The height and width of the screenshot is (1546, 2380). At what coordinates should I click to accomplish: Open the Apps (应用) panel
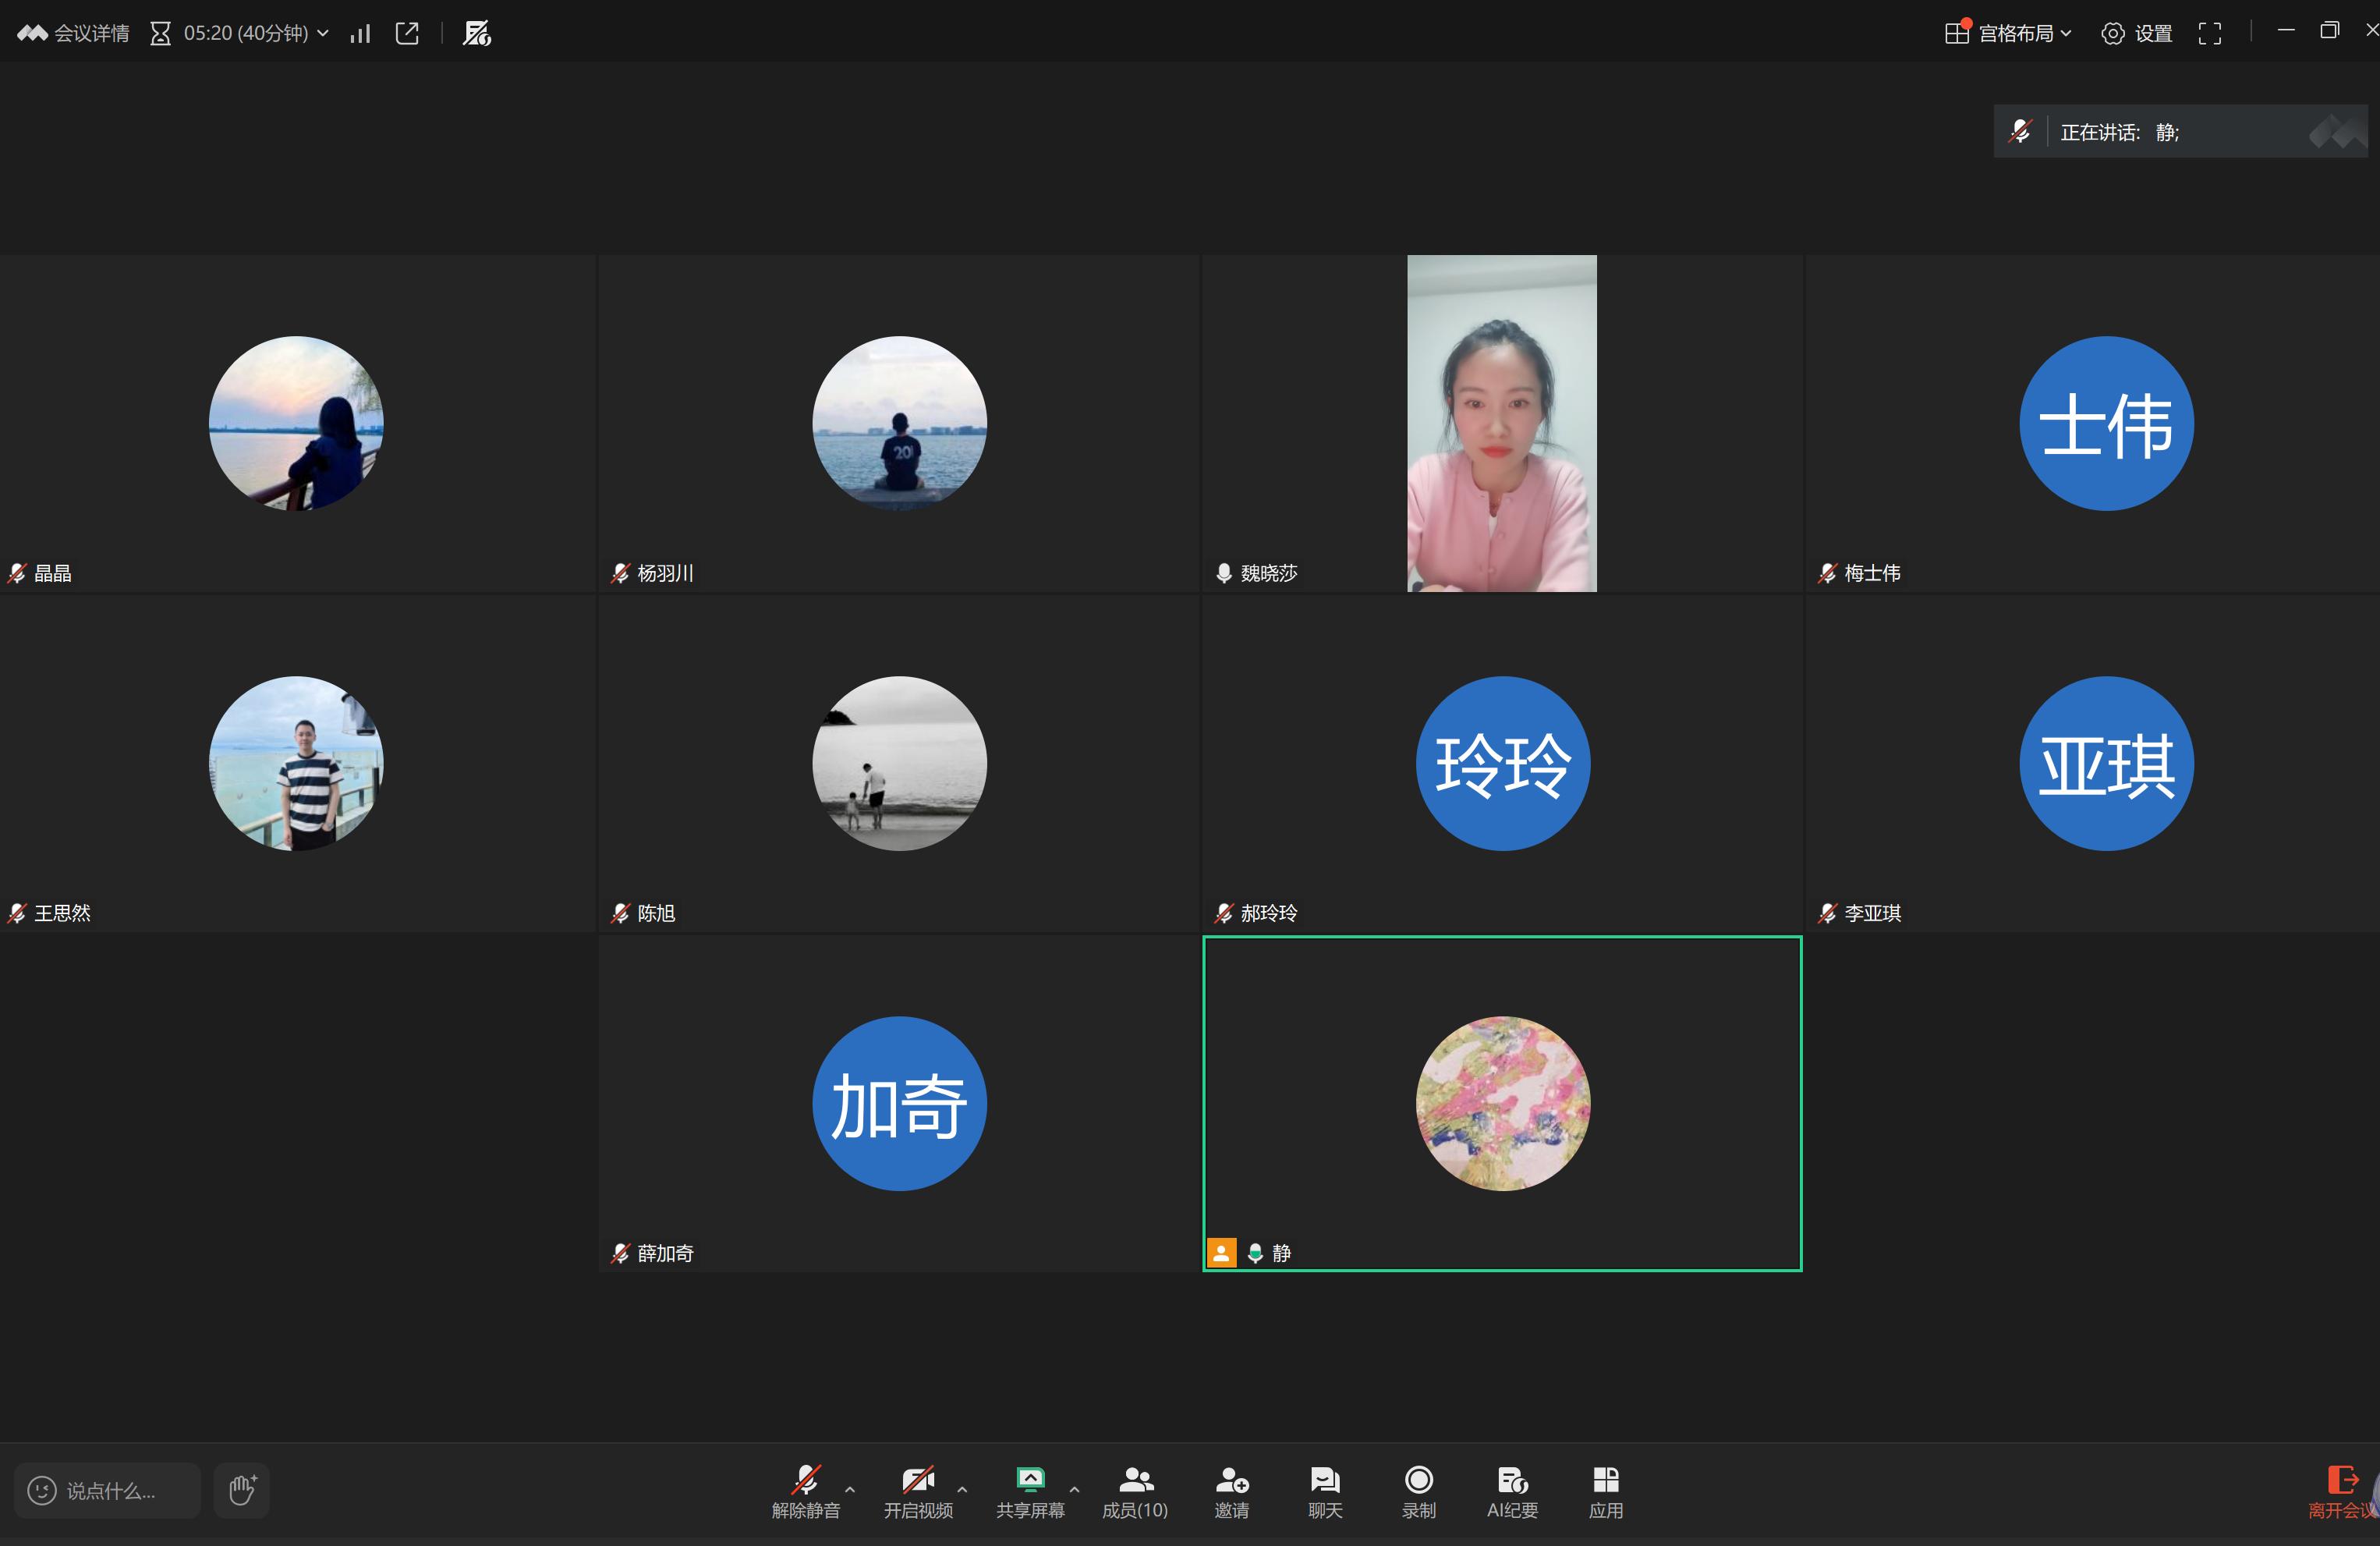1605,1491
